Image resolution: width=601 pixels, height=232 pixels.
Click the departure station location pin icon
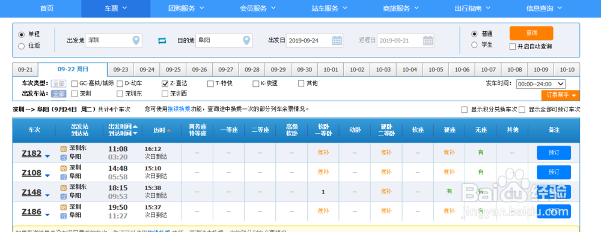[x=136, y=40]
